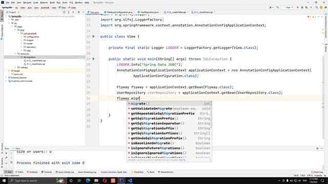Open Visual Studio Code from the taskbar
The image size is (328, 184).
[x=130, y=180]
